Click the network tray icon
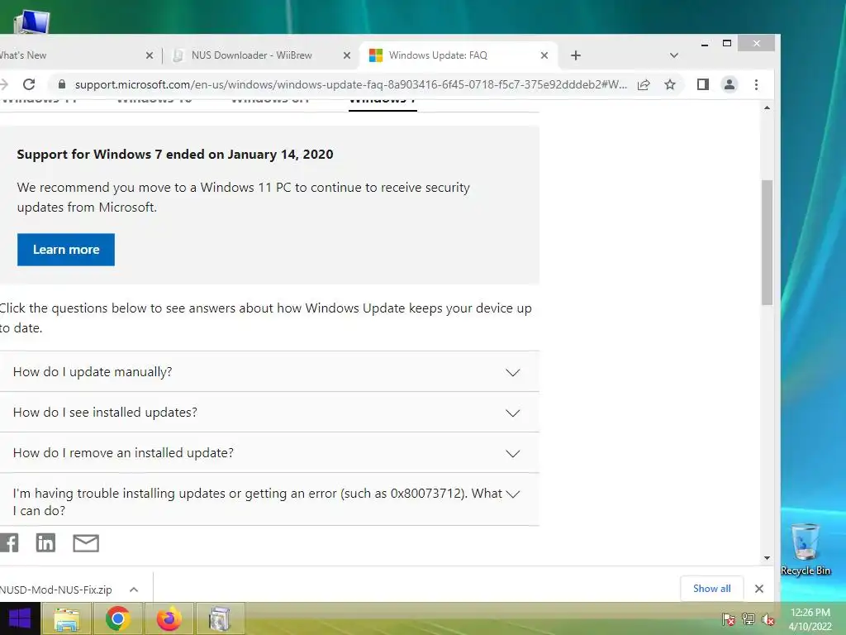The width and height of the screenshot is (846, 635). [x=749, y=619]
